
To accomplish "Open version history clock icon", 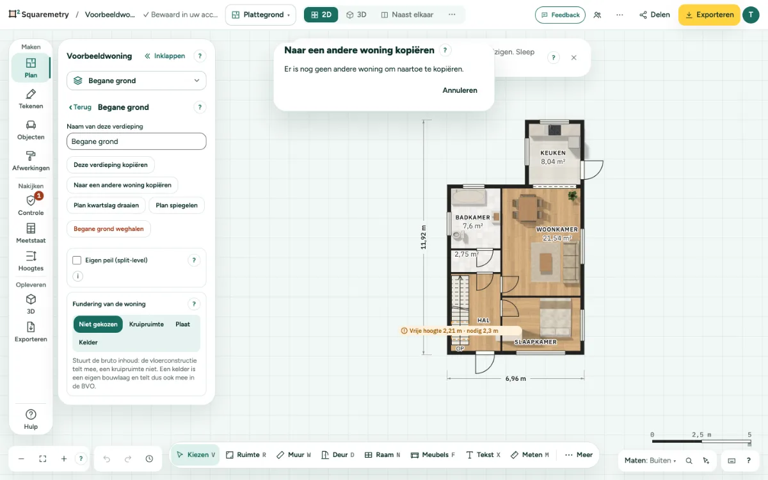I will click(x=149, y=459).
